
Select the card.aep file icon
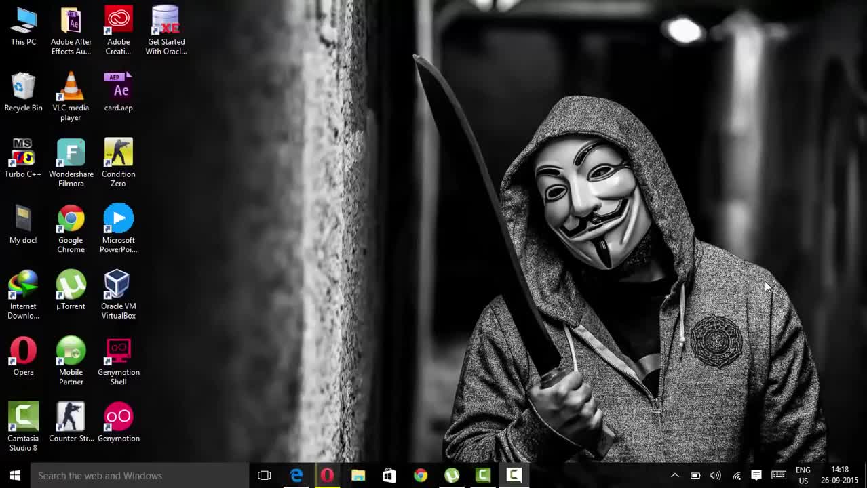click(x=118, y=93)
